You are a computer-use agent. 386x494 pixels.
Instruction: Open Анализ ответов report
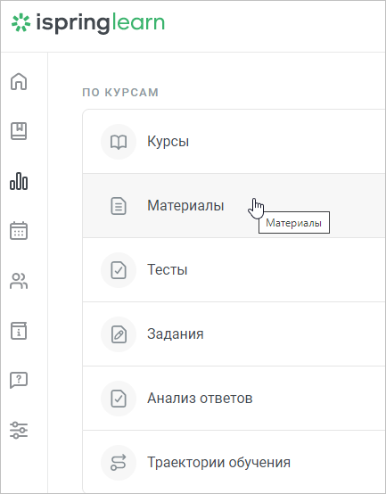click(234, 399)
